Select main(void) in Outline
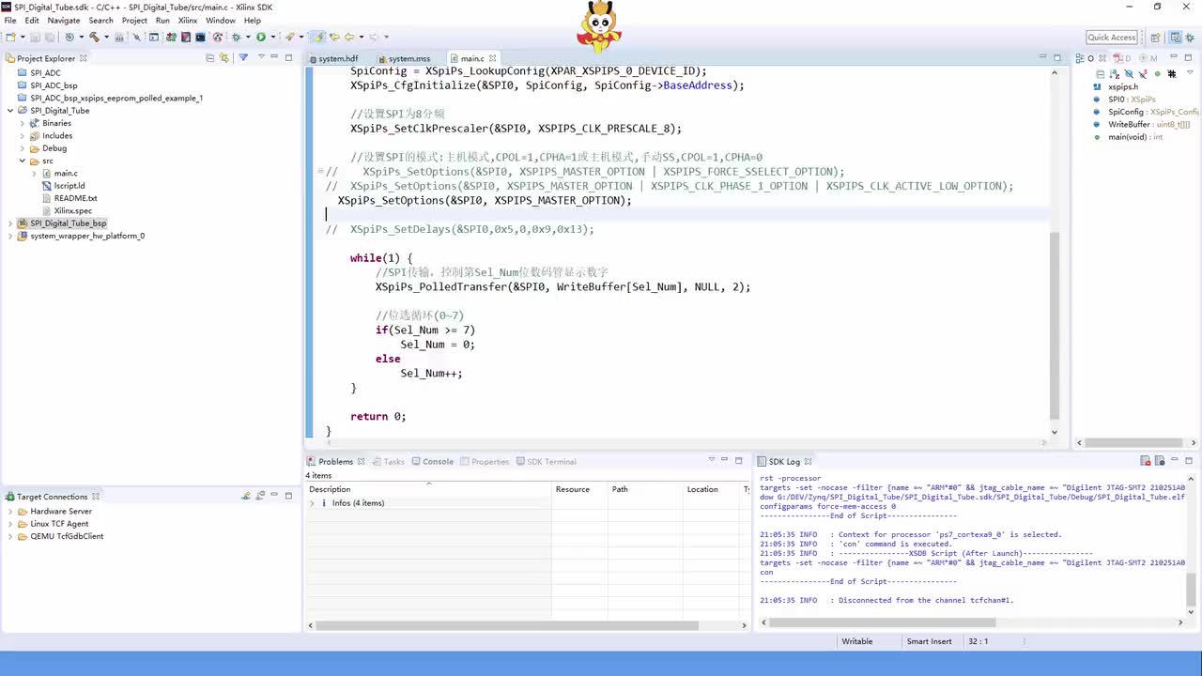The image size is (1202, 676). point(1134,137)
